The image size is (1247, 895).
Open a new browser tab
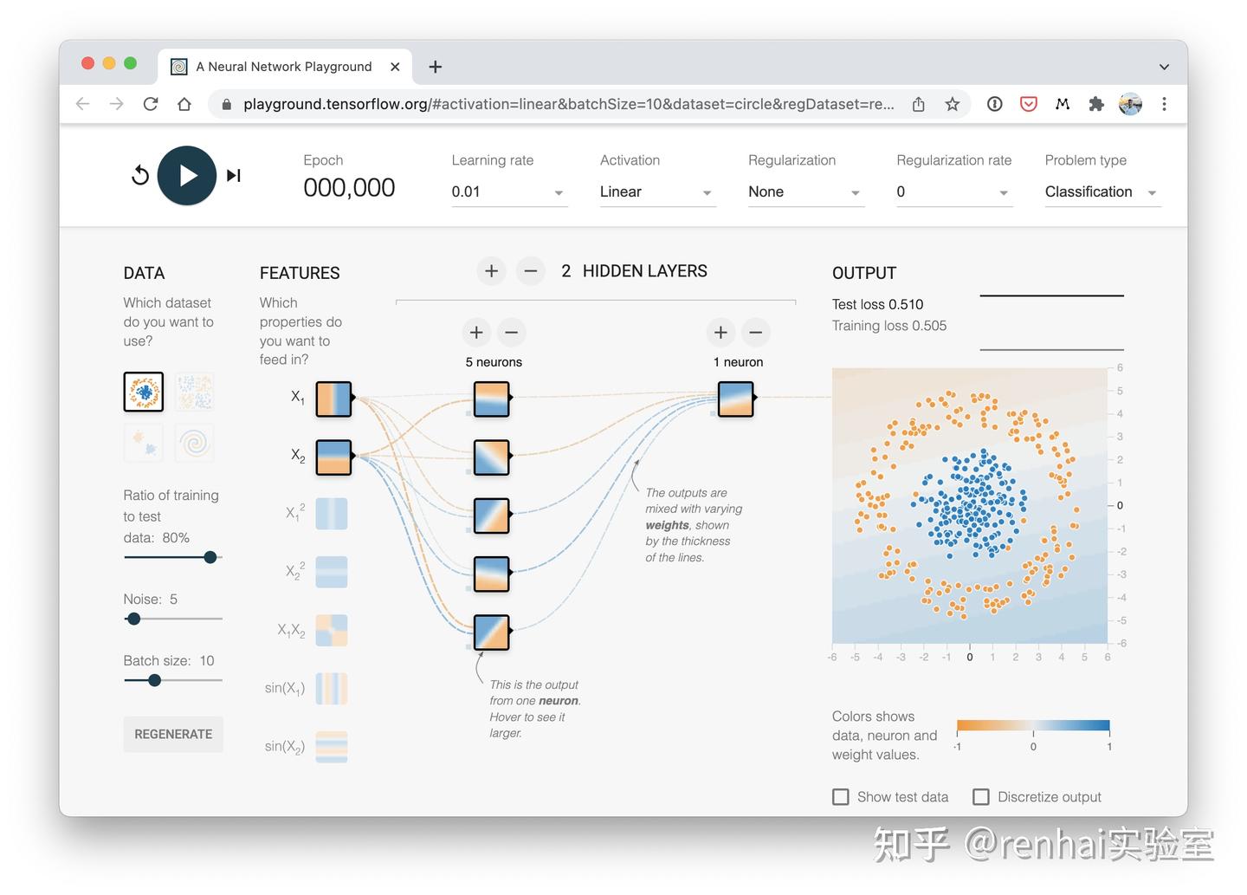(436, 67)
